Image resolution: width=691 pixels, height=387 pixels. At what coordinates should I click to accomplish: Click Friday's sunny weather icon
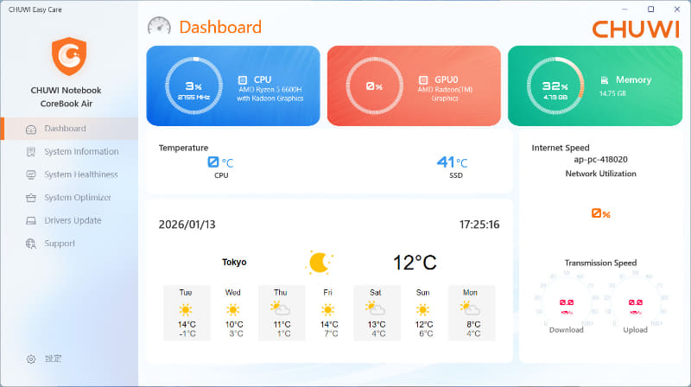tap(327, 310)
